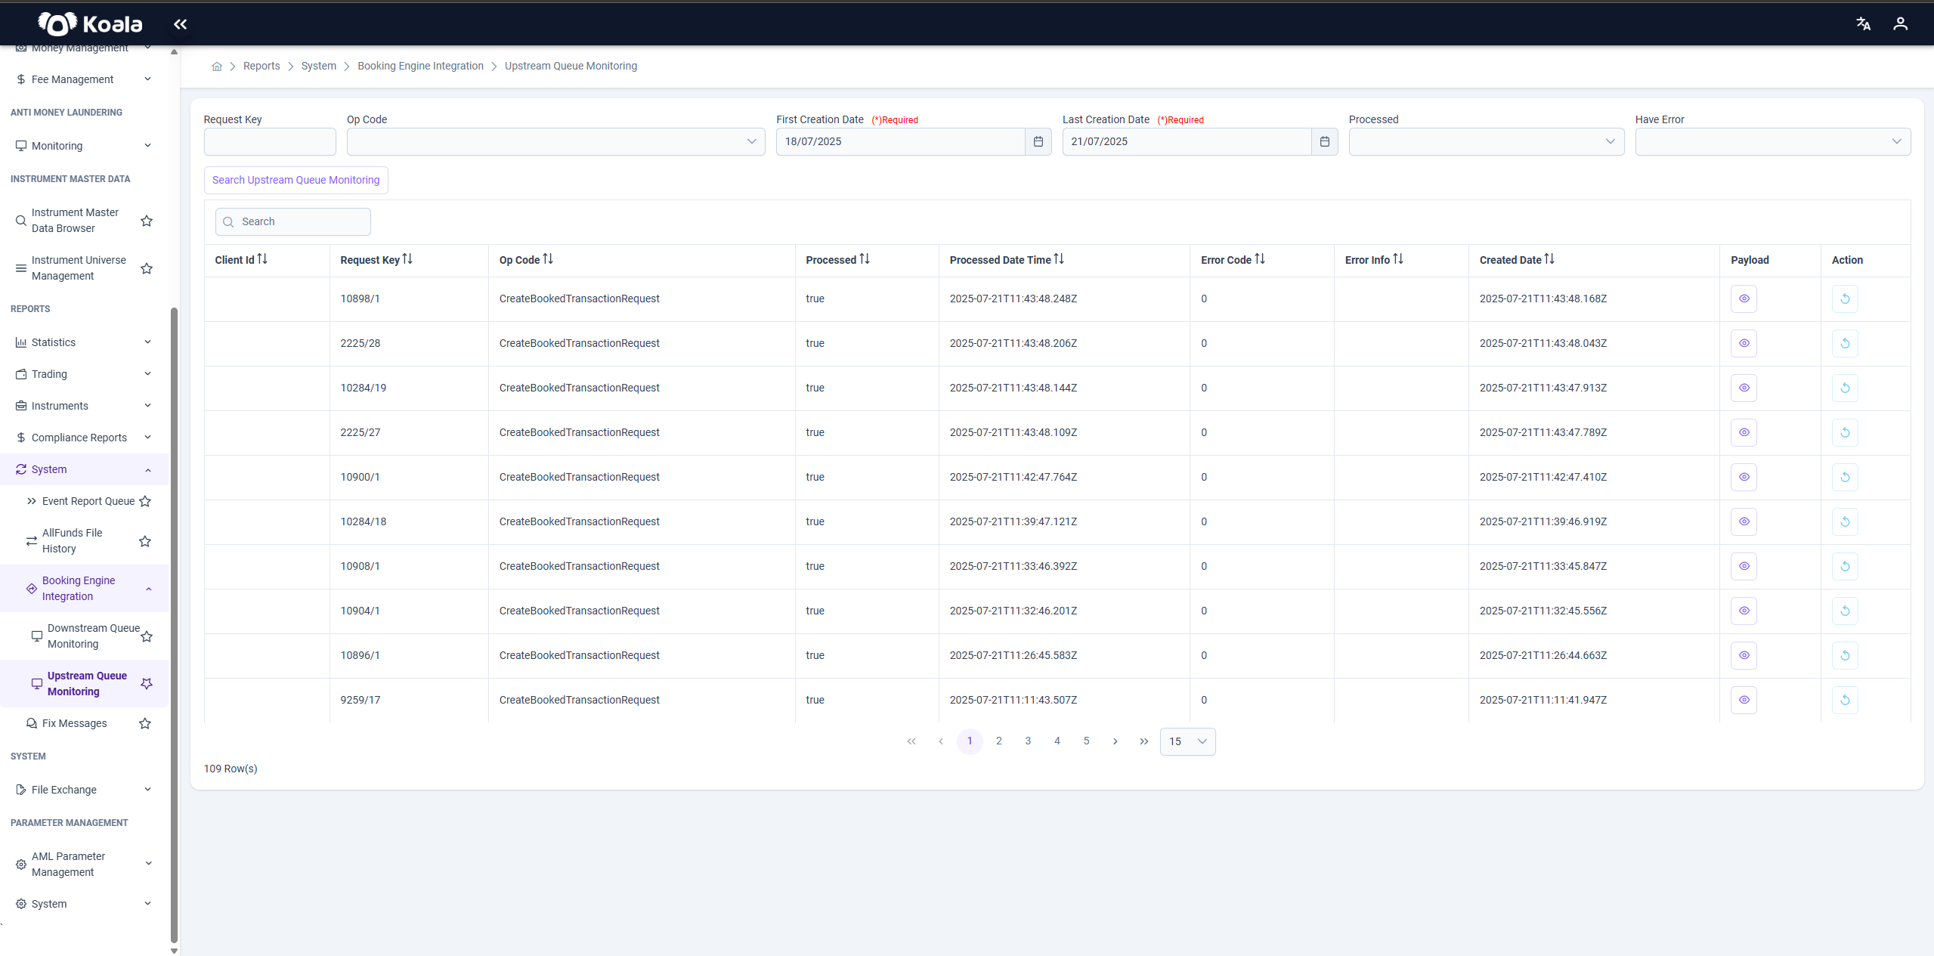View payload eye icon for 2225/28
1934x956 pixels.
(1744, 343)
